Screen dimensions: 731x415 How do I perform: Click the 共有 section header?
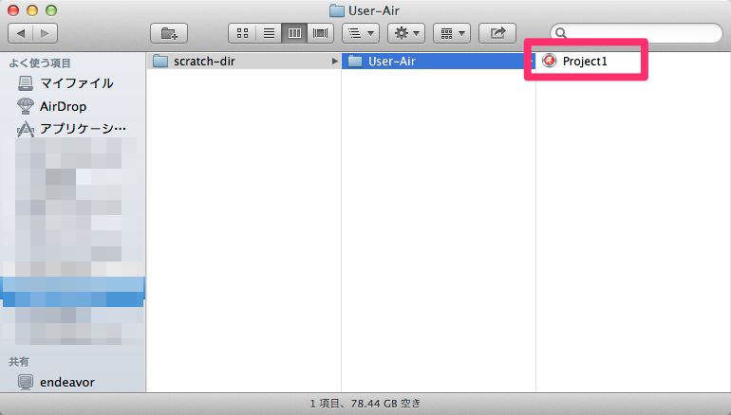coord(19,362)
